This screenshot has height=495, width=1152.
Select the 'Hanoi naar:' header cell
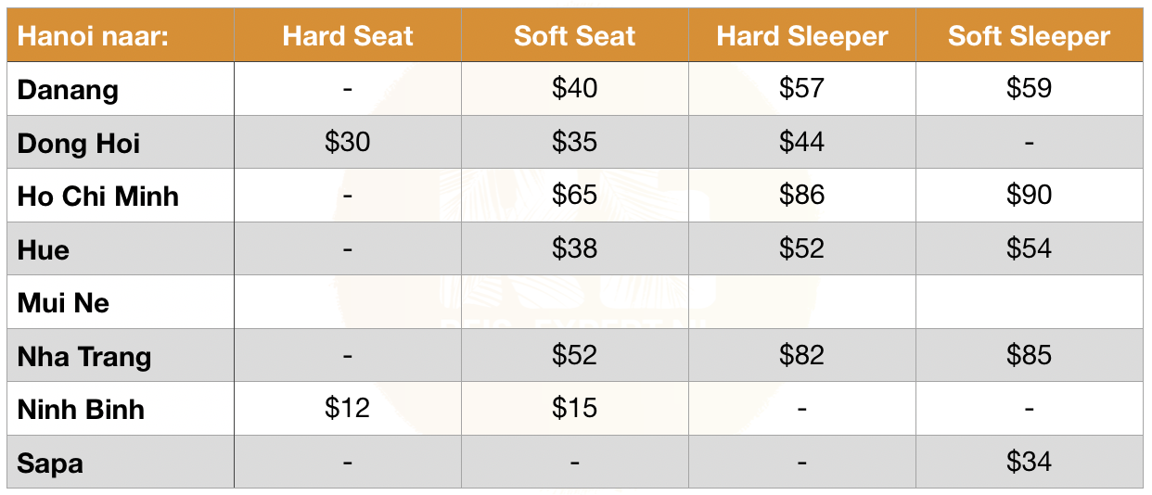pos(121,36)
